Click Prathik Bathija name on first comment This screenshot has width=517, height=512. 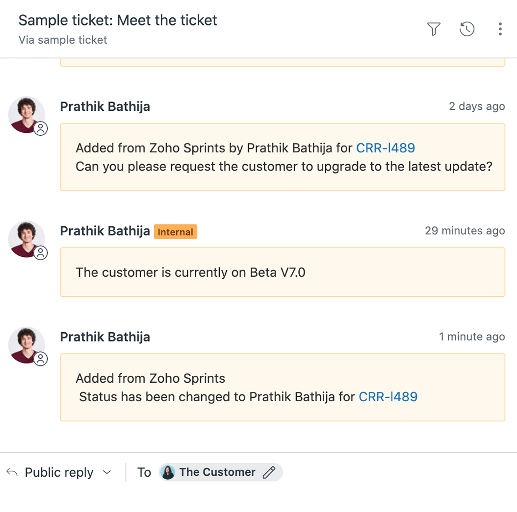(x=105, y=107)
